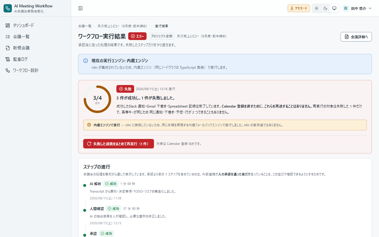Click the 2026/08/15(土) 11:38 timestamp
This screenshot has width=379, height=237.
coord(105,198)
